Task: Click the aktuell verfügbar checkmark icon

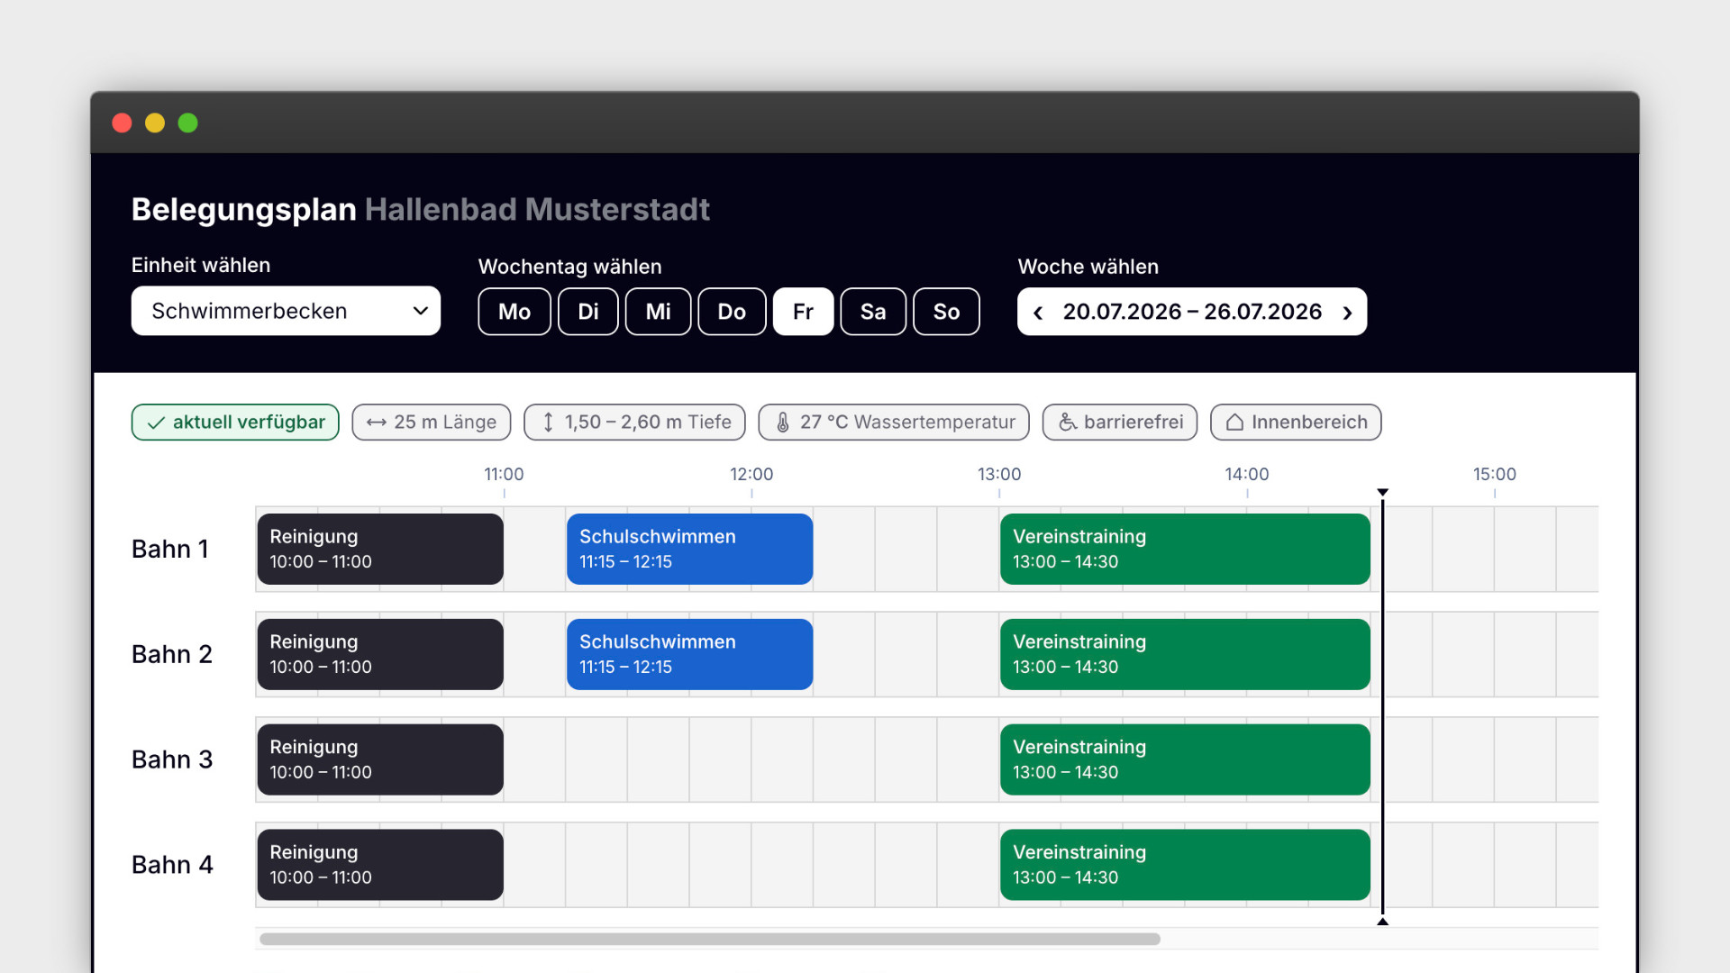Action: pos(156,423)
